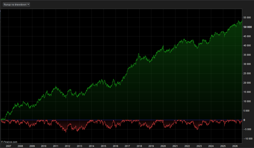Click the 2011 label on the time axis
254x148 pixels.
click(x=56, y=146)
